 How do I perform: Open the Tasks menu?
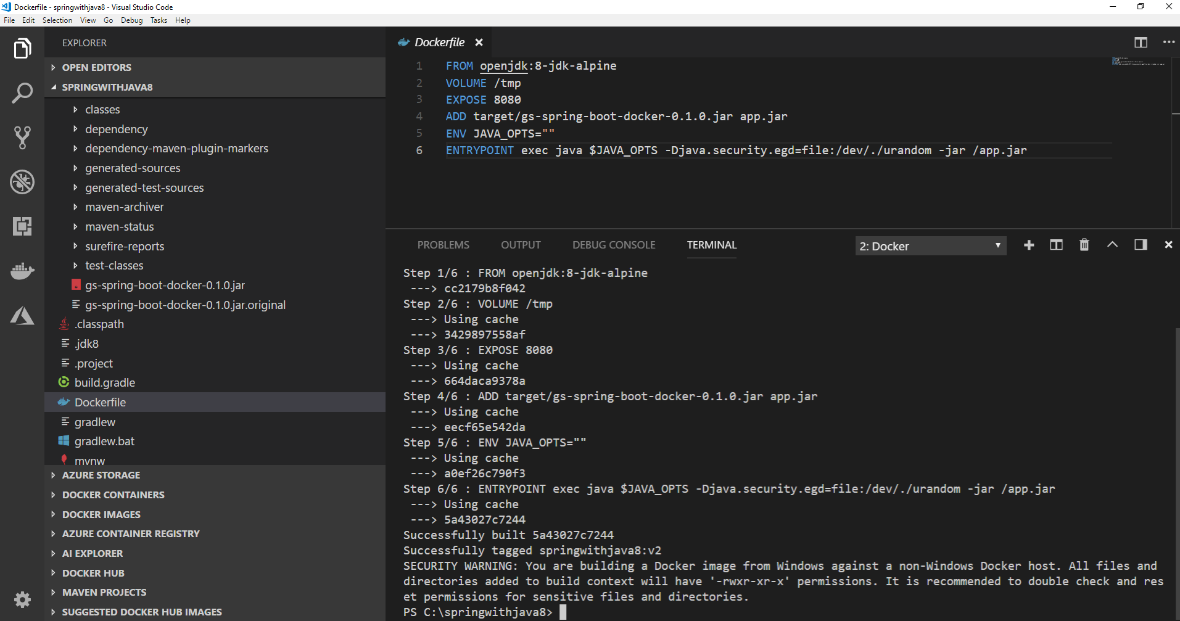point(159,20)
